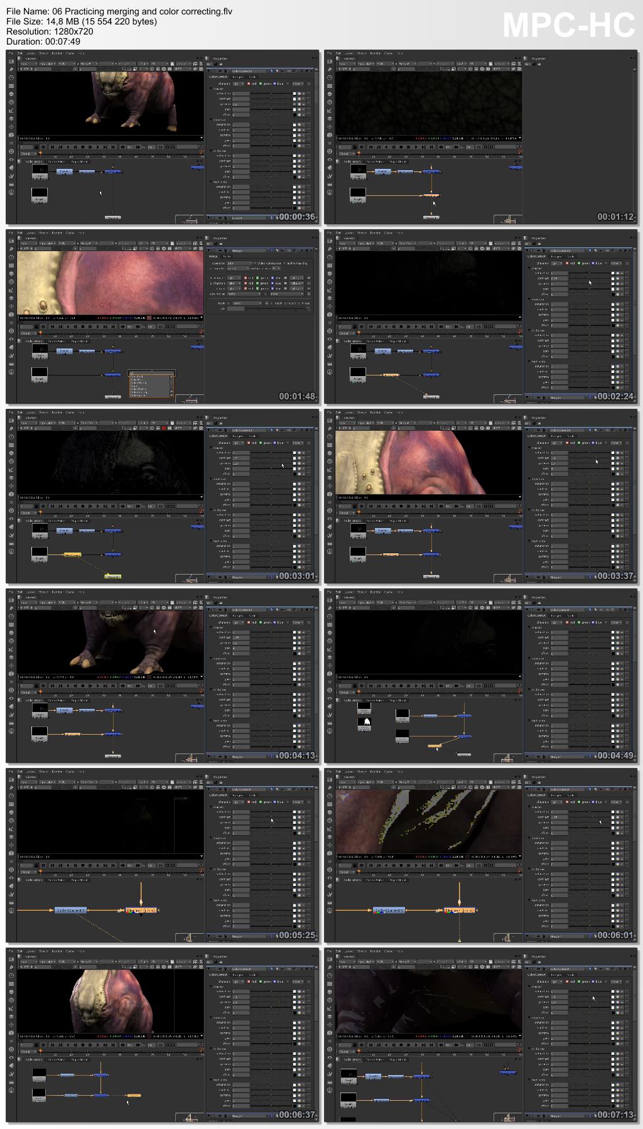643x1129 pixels.
Task: Collapse highlights group expander in 00:00:36 frame
Action: point(211,182)
